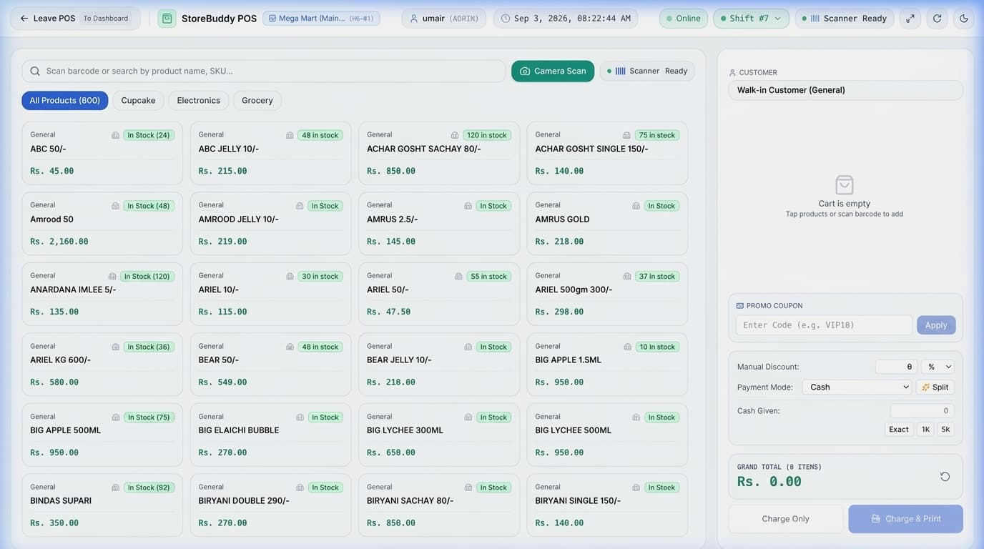Focus the barcode or product search field
Image resolution: width=984 pixels, height=549 pixels.
pos(264,71)
